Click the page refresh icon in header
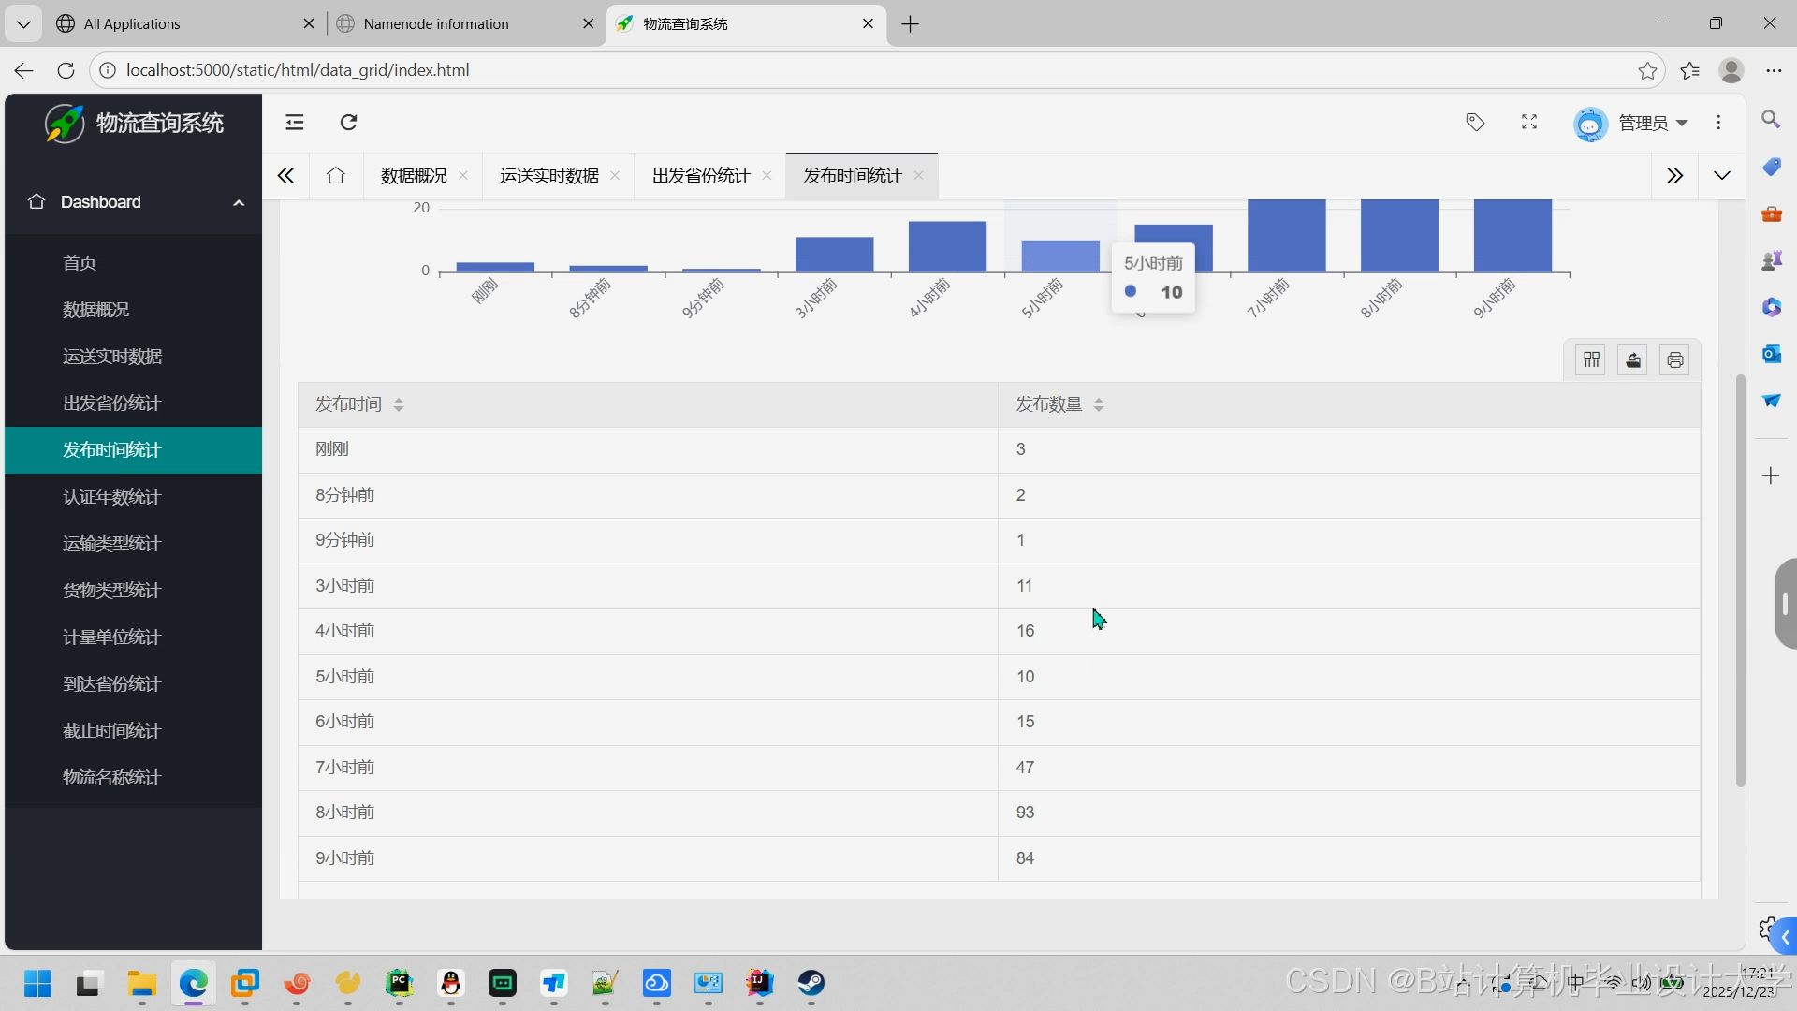 click(348, 123)
